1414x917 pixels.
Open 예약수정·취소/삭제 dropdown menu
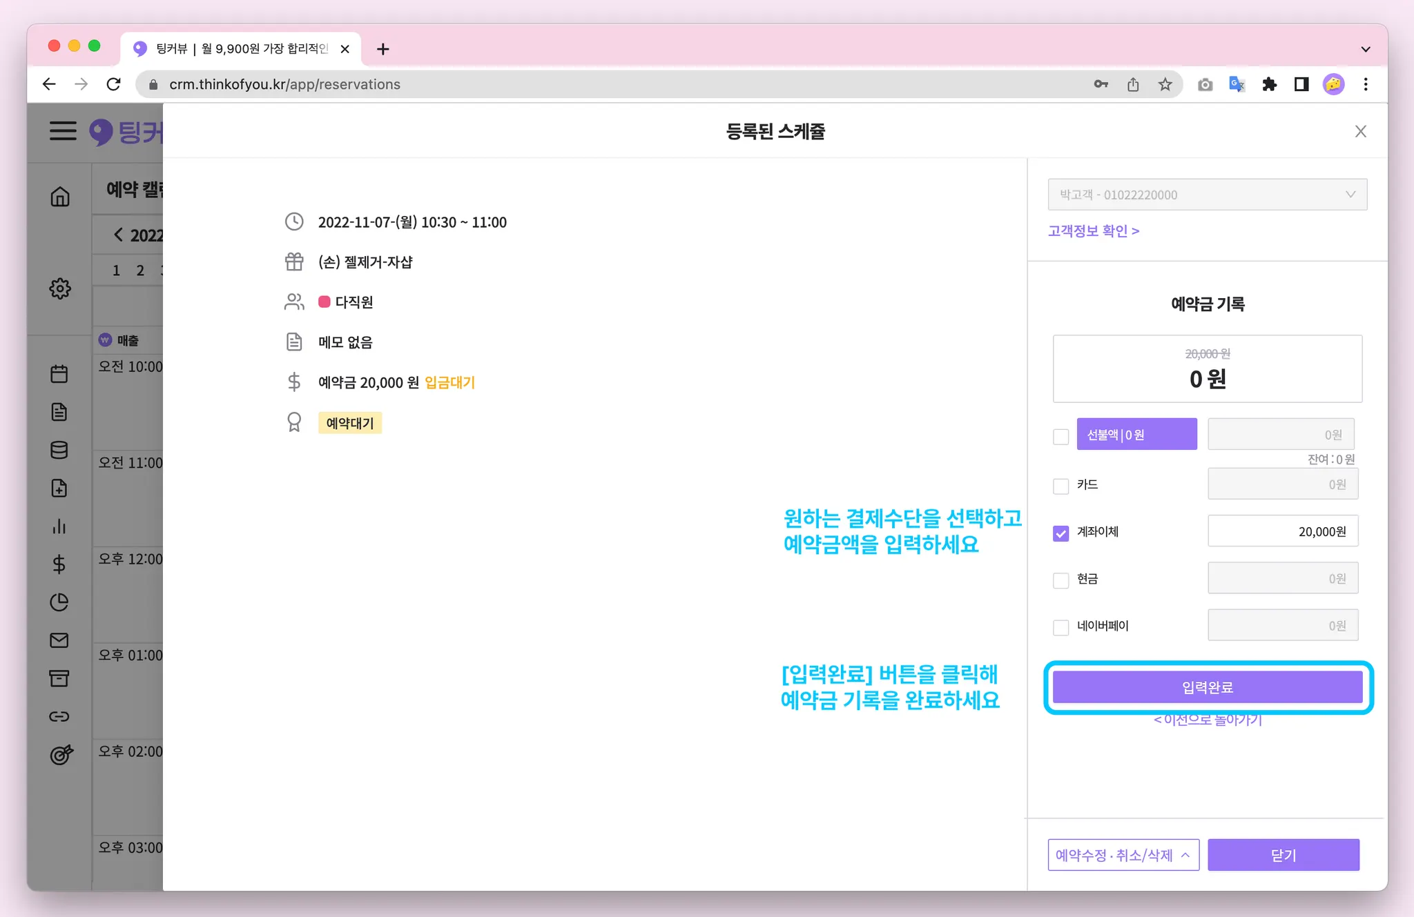tap(1123, 855)
